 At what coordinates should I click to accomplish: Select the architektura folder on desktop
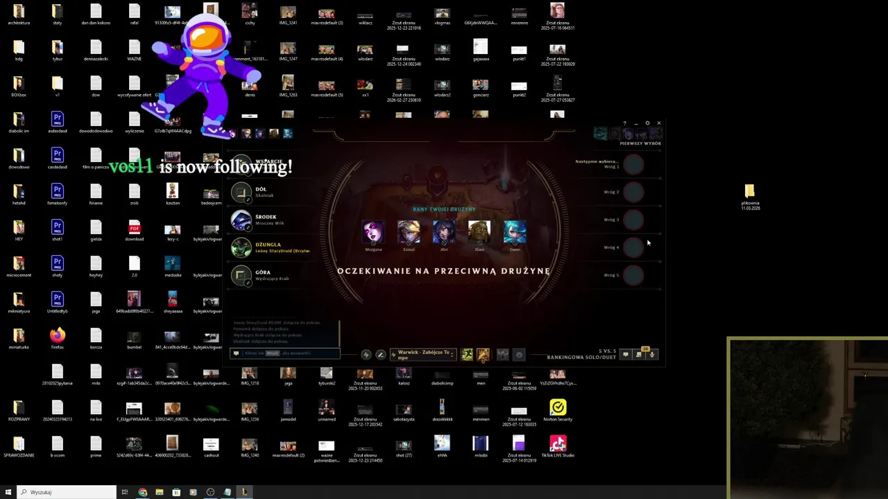(x=19, y=14)
